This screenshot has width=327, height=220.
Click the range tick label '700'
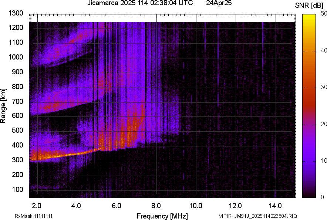17,101
